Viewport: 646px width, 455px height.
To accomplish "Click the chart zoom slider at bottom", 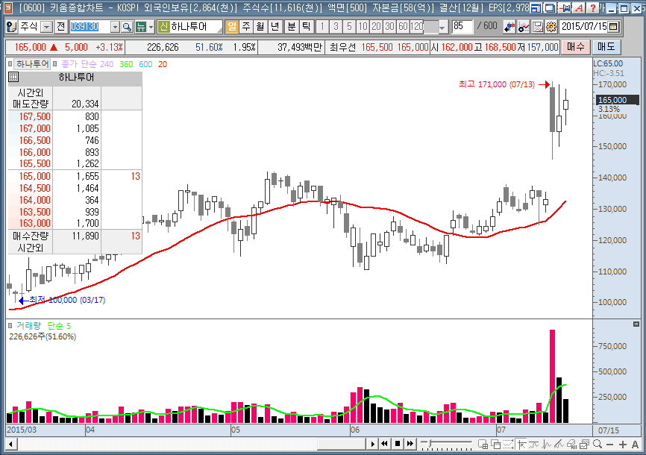I will [446, 445].
